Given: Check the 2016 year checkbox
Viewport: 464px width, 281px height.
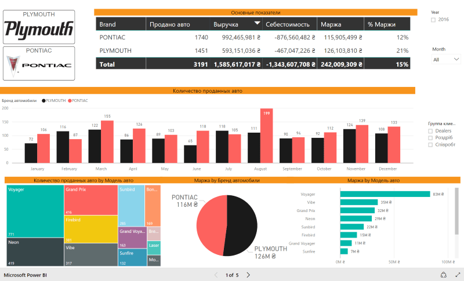Looking at the screenshot, I should pyautogui.click(x=433, y=20).
